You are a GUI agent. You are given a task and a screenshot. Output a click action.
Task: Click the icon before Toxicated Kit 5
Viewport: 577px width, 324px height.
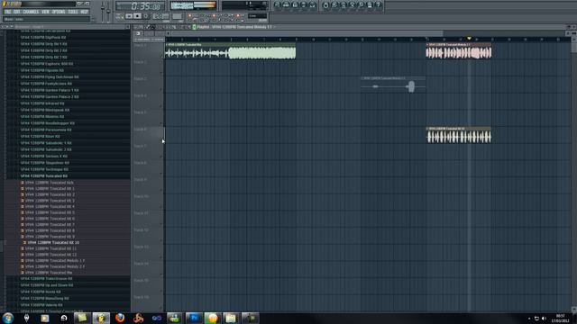[23, 212]
